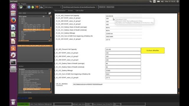The image size is (189, 106).
Task: Click the Screens list vertical scrollbar
Action: tap(51, 81)
